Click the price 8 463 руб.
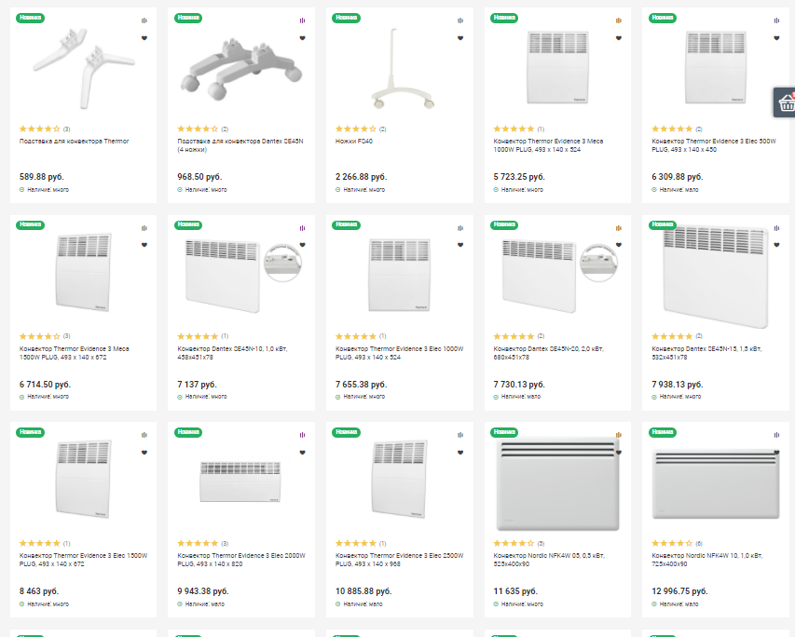Viewport: 795px width, 637px height. (39, 591)
